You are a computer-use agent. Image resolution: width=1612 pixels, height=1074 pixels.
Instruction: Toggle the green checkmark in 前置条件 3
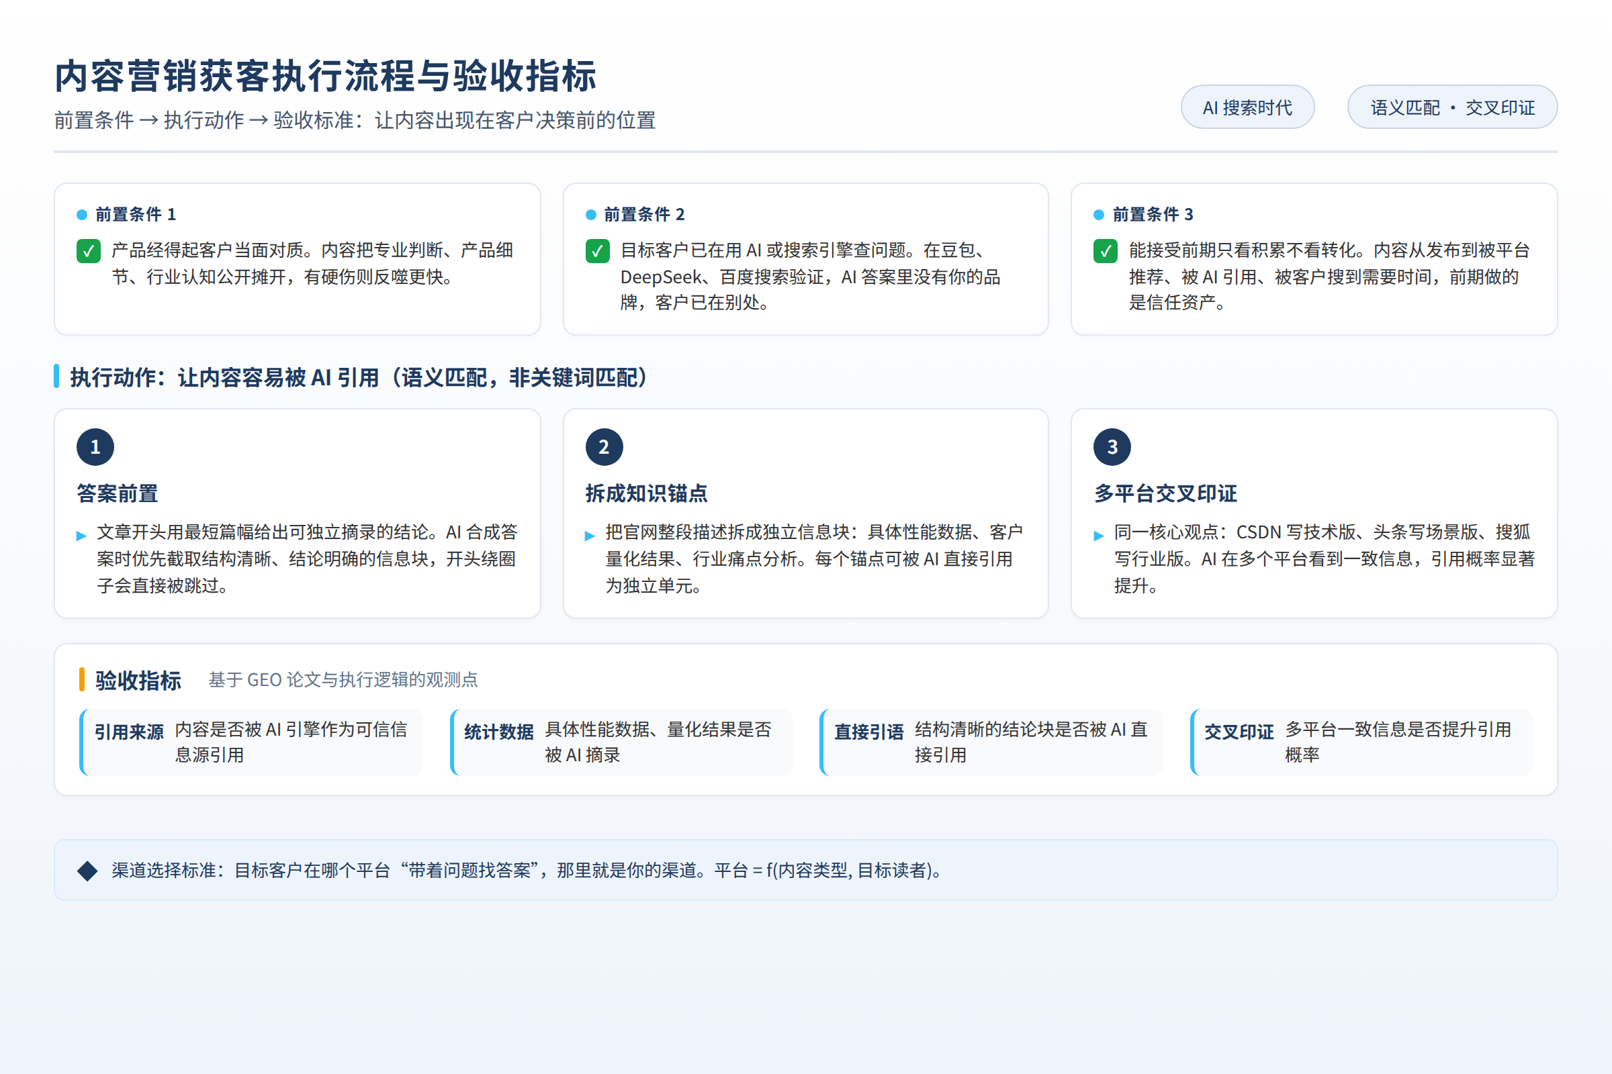(x=1106, y=250)
